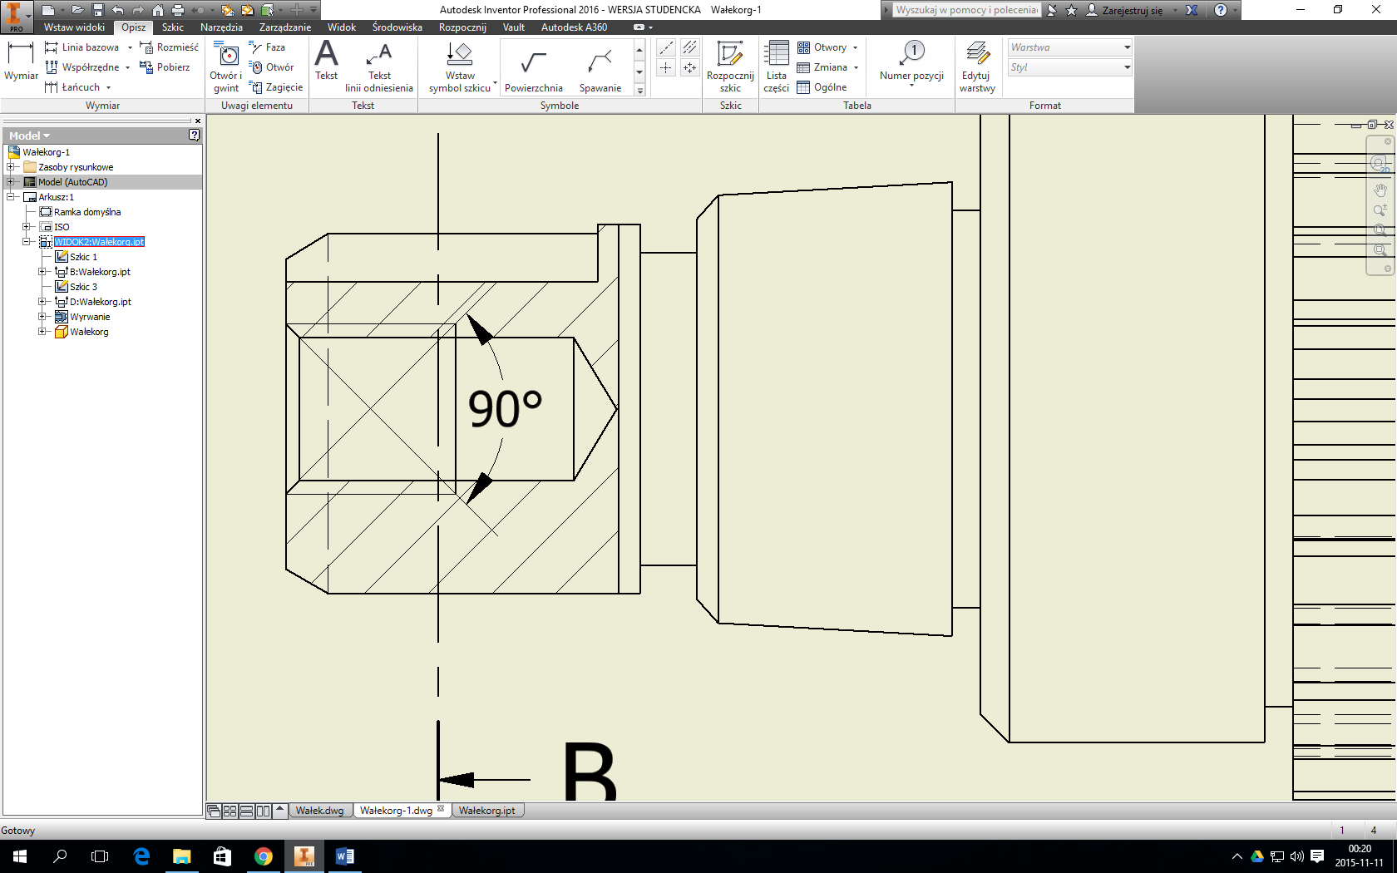The width and height of the screenshot is (1397, 873).
Task: Open the Wstaw widoki ribbon tab
Action: (x=75, y=27)
